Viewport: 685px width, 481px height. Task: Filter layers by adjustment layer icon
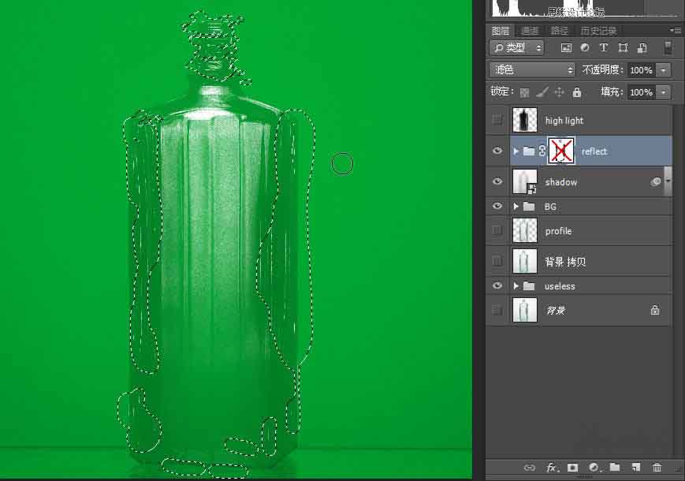[585, 47]
